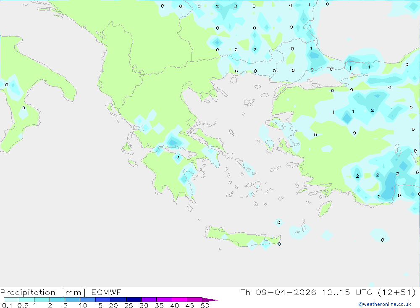Select the 0.5–1 mm legend color swatch
Image resolution: width=420 pixels, height=308 pixels.
27,300
